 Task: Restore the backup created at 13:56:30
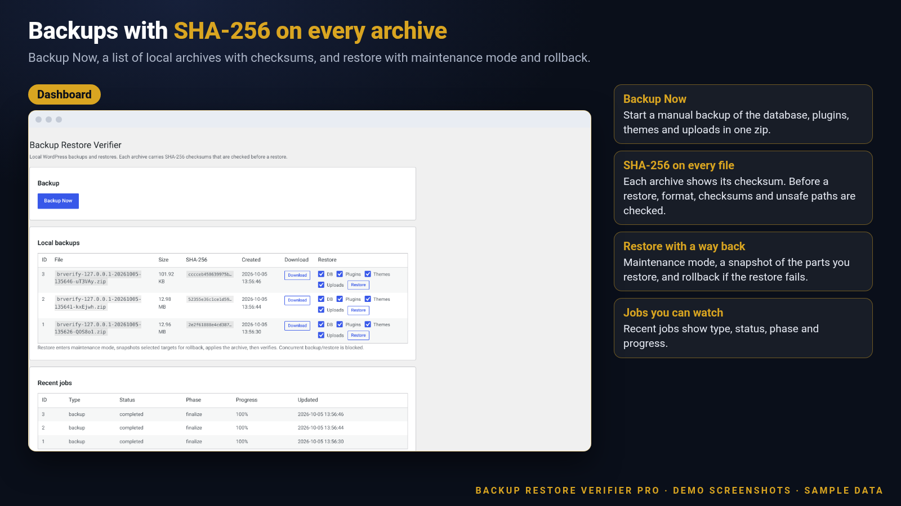pos(358,335)
